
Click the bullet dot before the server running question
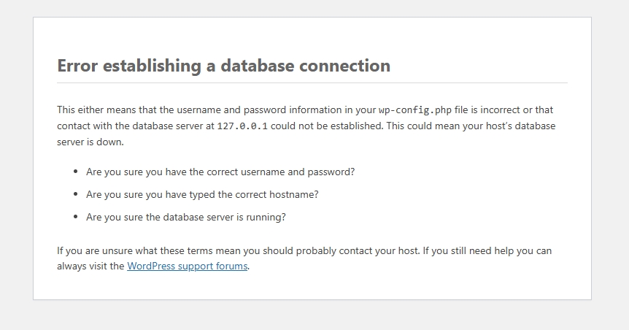click(76, 216)
